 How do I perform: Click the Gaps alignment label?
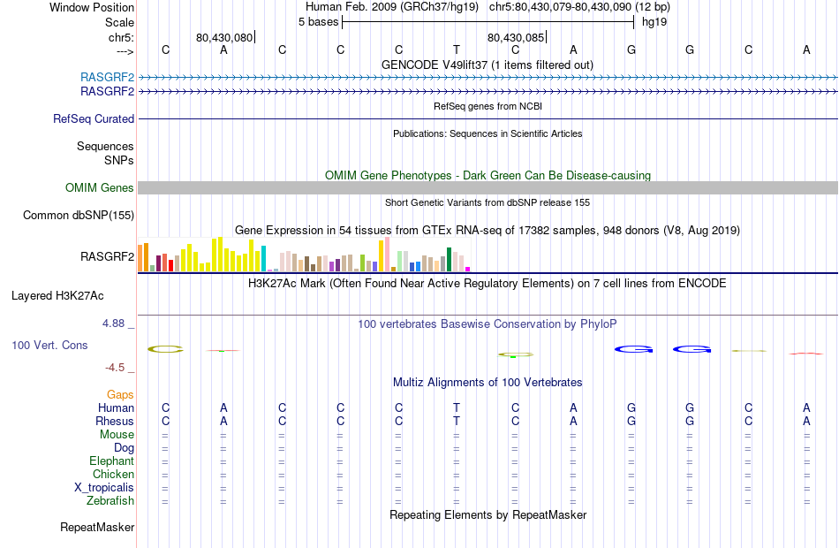tap(120, 394)
